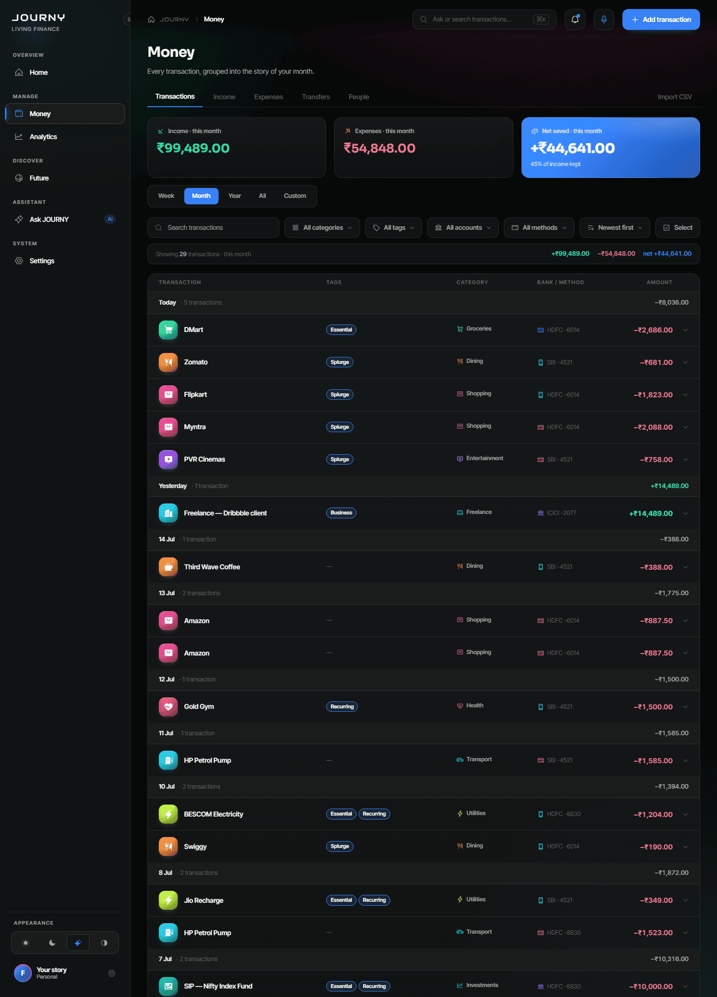Expand the HP Petrol Pump ₹1,585 chevron

(686, 761)
